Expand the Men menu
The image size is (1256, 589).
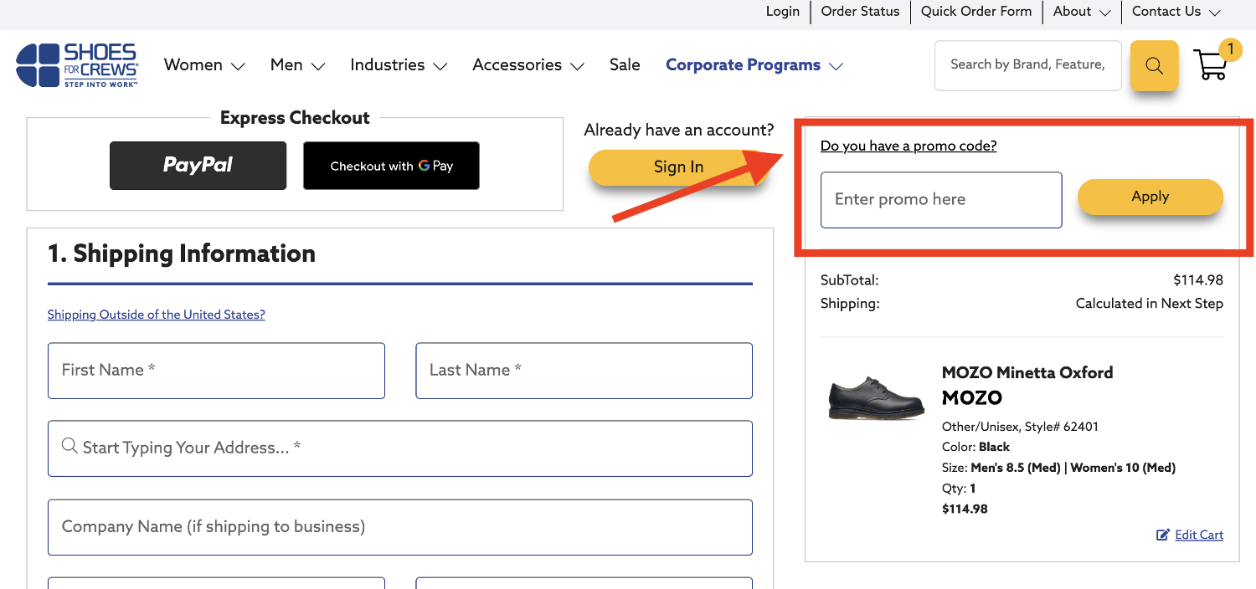pos(297,65)
